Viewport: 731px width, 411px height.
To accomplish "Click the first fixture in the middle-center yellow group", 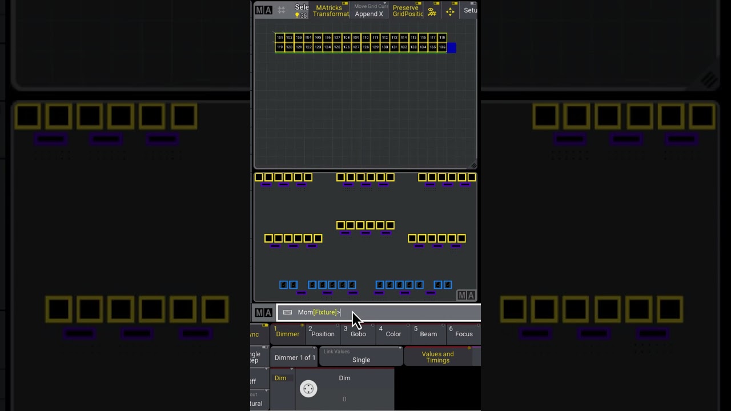I will 340,225.
